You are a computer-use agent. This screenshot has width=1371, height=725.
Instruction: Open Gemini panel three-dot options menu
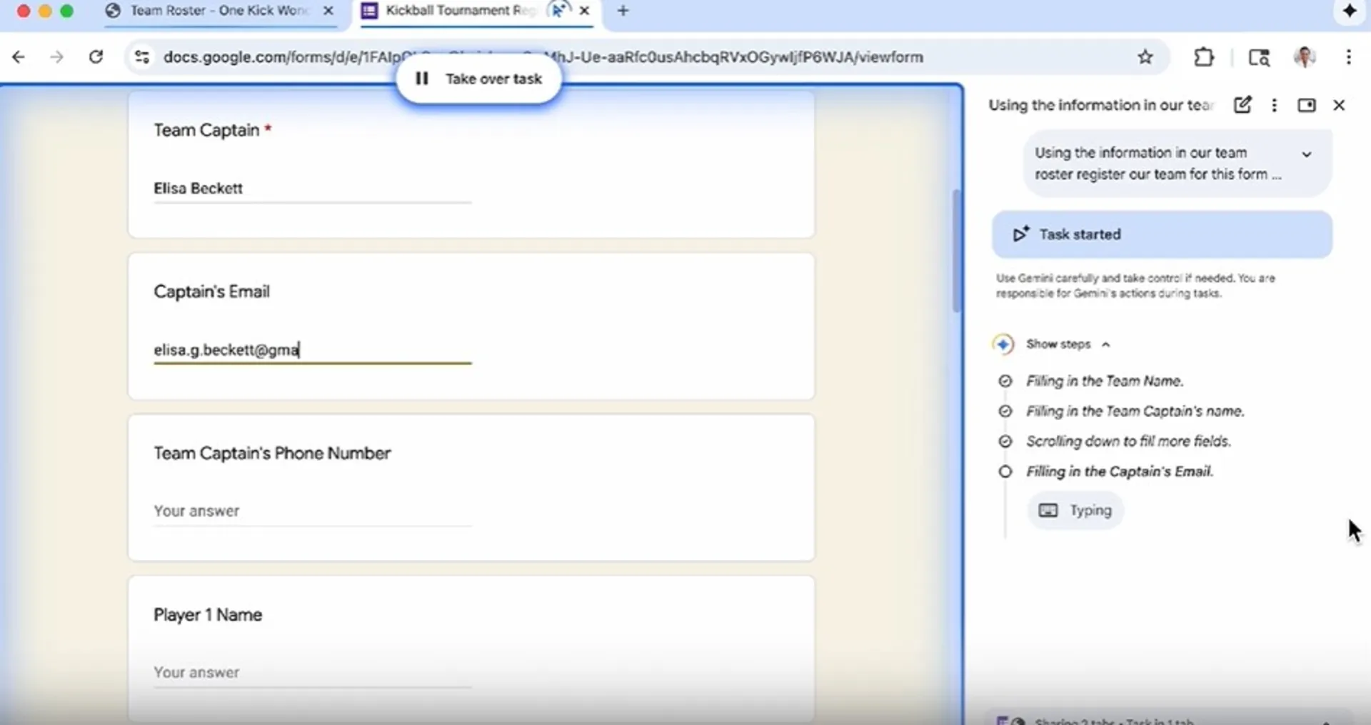[1274, 105]
